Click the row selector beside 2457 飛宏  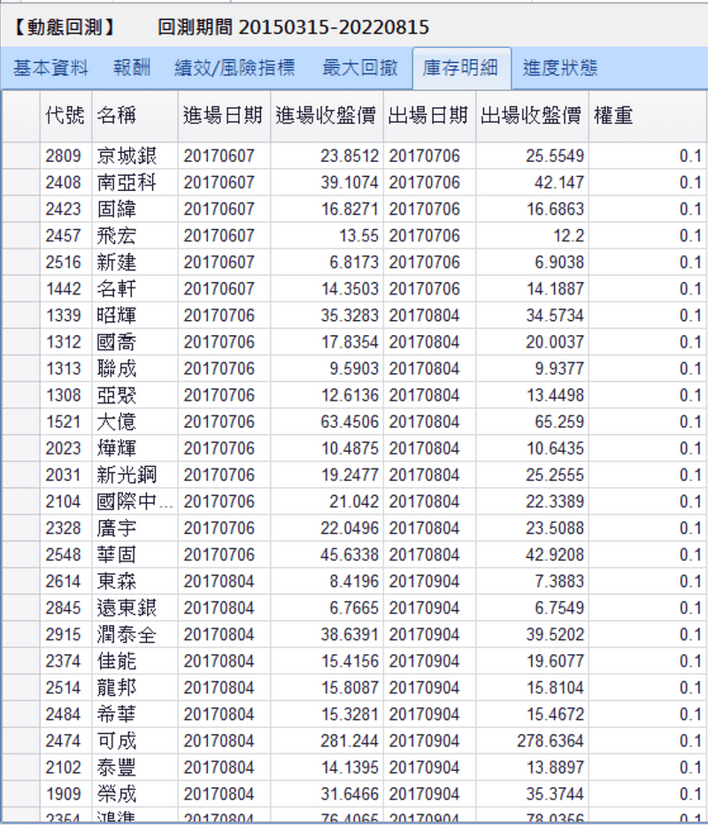pyautogui.click(x=20, y=236)
